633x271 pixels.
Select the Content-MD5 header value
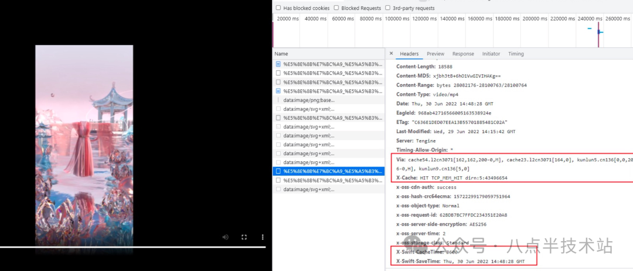coord(467,76)
